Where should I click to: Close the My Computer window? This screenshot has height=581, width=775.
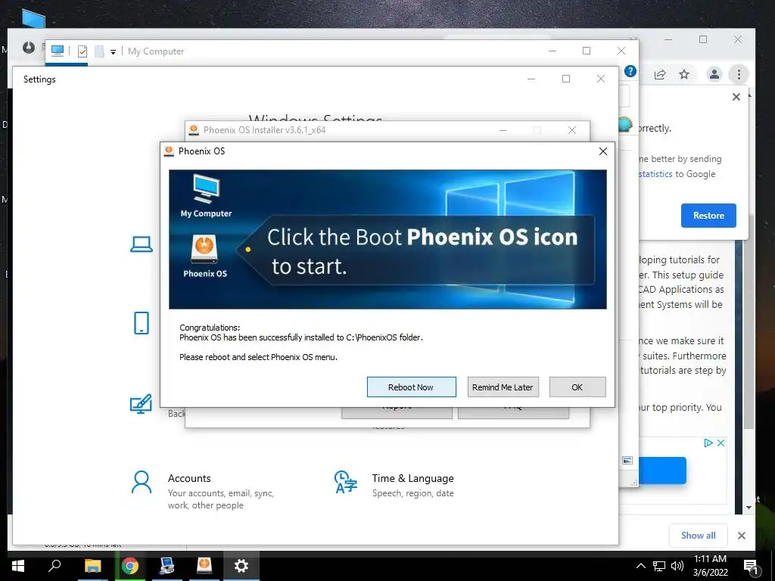[x=621, y=51]
